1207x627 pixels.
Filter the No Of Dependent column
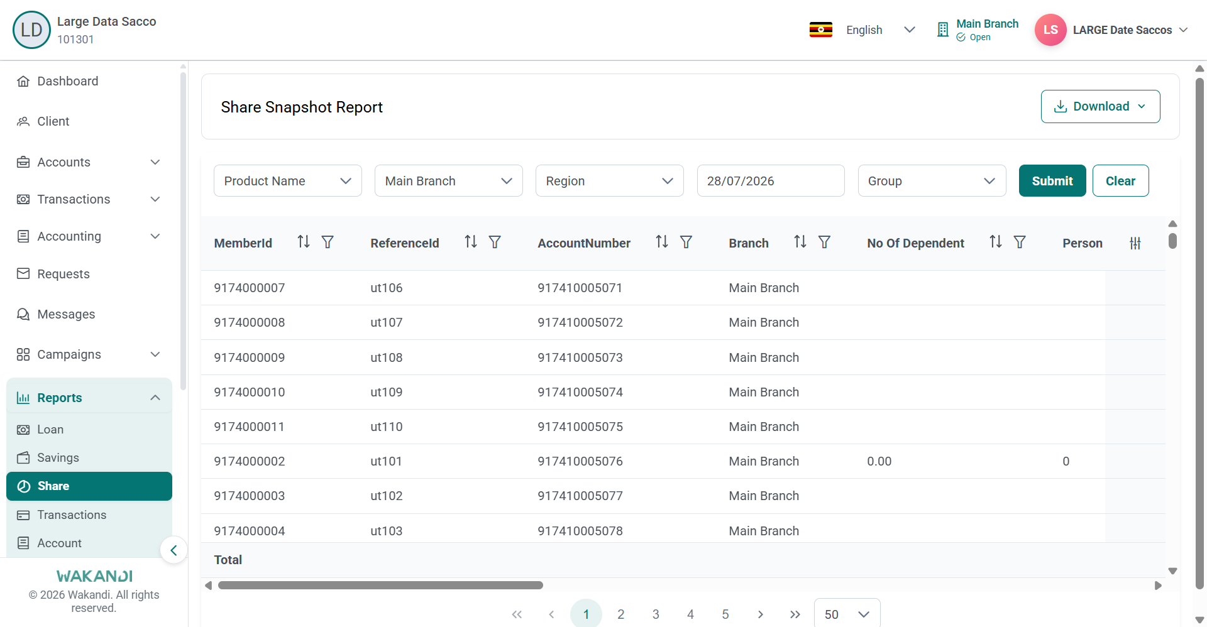(x=1020, y=242)
